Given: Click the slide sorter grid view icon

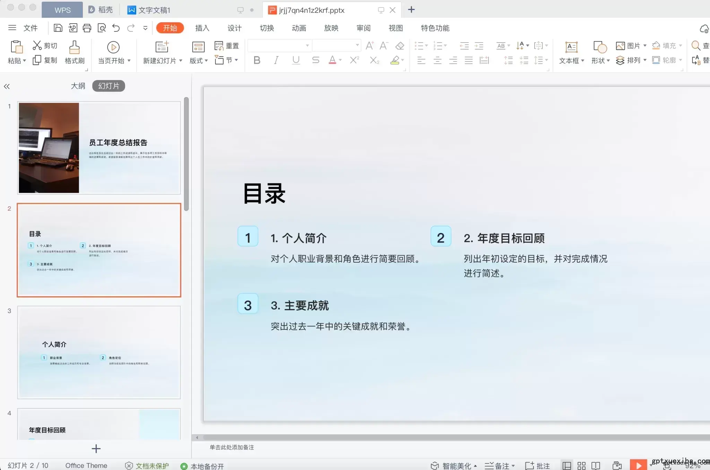Looking at the screenshot, I should 581,465.
